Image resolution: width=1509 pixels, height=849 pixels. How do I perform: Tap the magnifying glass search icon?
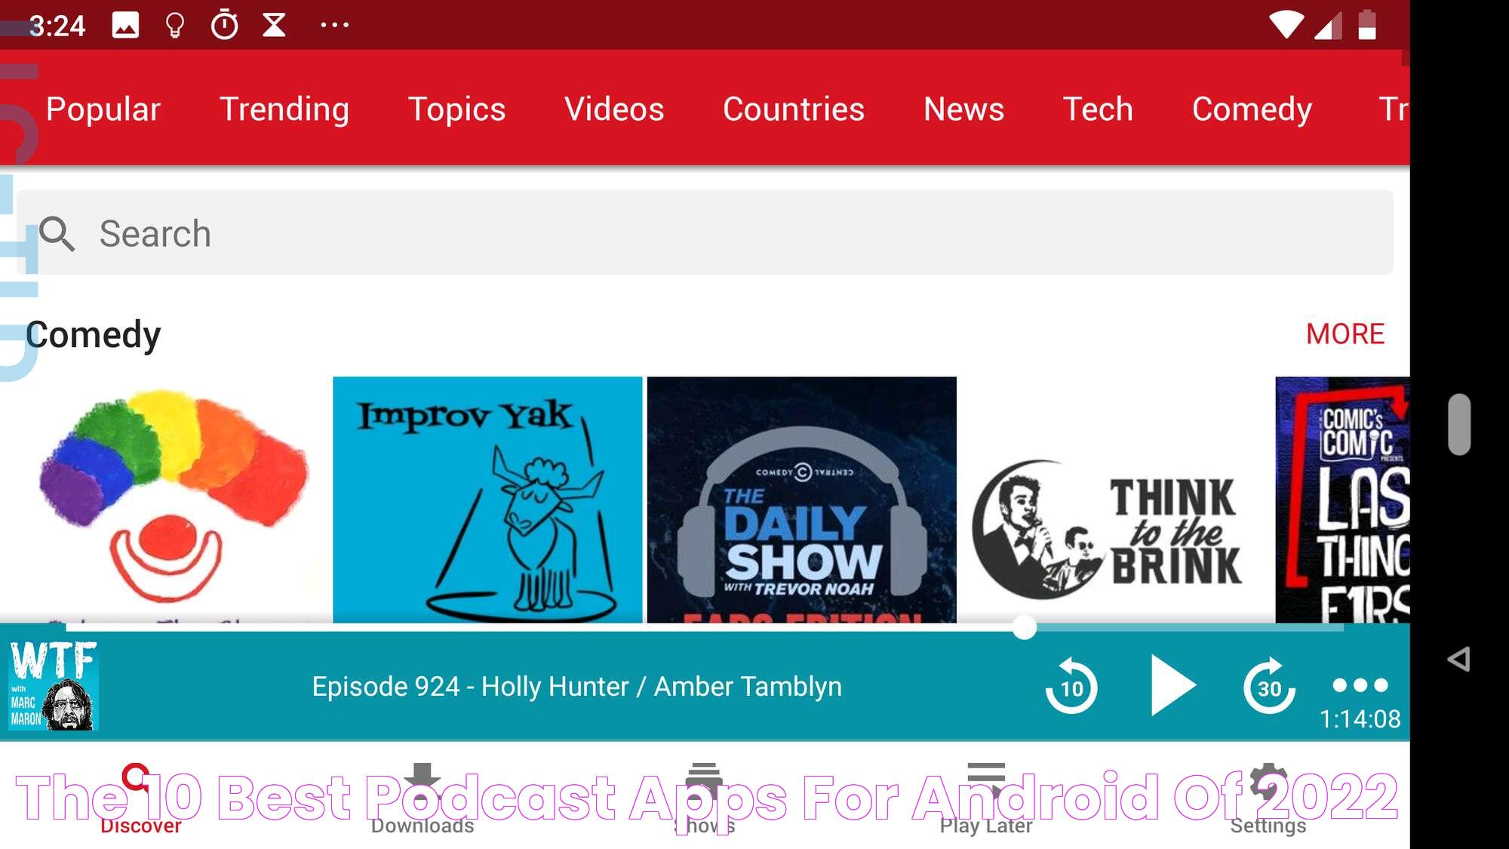(57, 233)
